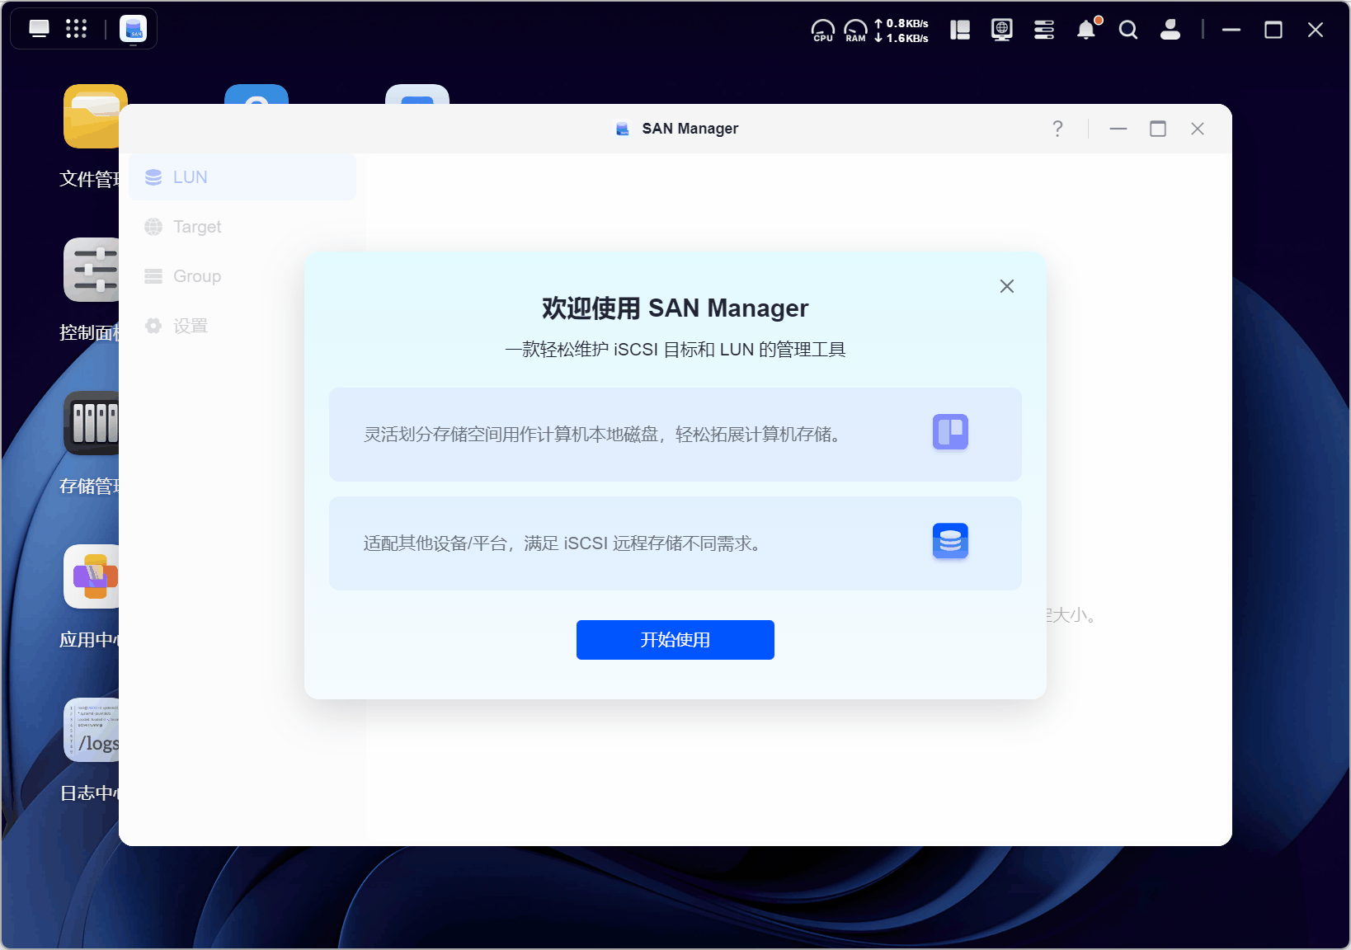The width and height of the screenshot is (1351, 950).
Task: View CPU usage indicator
Action: tap(823, 31)
